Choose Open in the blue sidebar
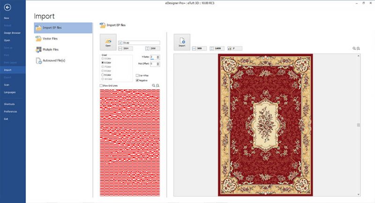 pos(7,40)
